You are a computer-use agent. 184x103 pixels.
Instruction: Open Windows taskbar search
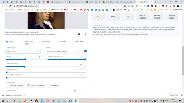pos(8,101)
